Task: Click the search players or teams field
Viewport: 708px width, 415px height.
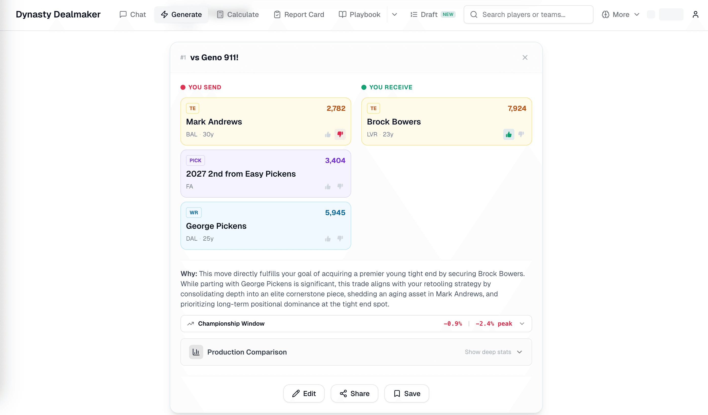Action: pyautogui.click(x=529, y=14)
